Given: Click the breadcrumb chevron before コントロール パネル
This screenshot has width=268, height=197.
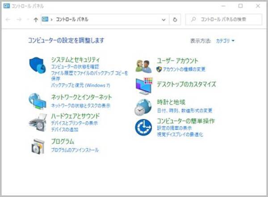Looking at the screenshot, I should pos(52,20).
